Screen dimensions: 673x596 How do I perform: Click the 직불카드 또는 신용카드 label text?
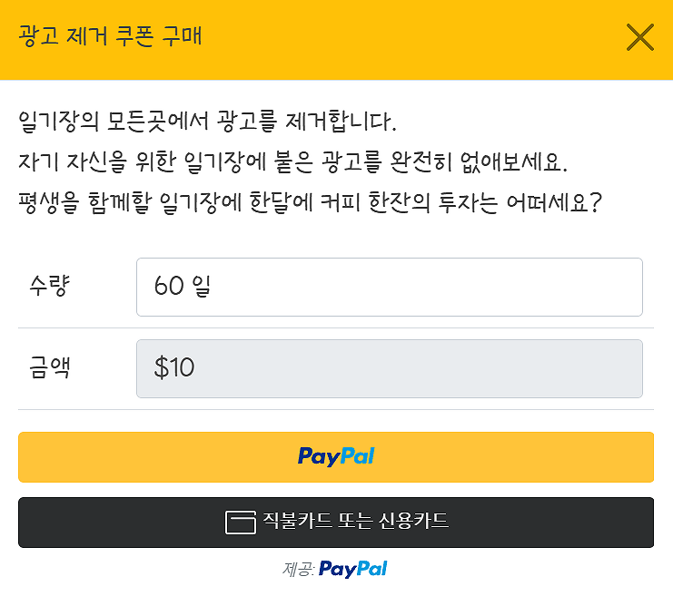click(x=355, y=522)
